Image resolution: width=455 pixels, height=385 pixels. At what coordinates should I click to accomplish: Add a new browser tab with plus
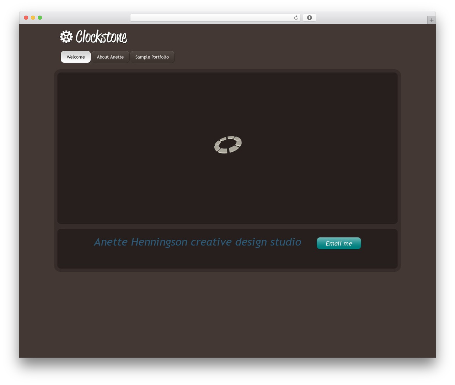(x=431, y=20)
